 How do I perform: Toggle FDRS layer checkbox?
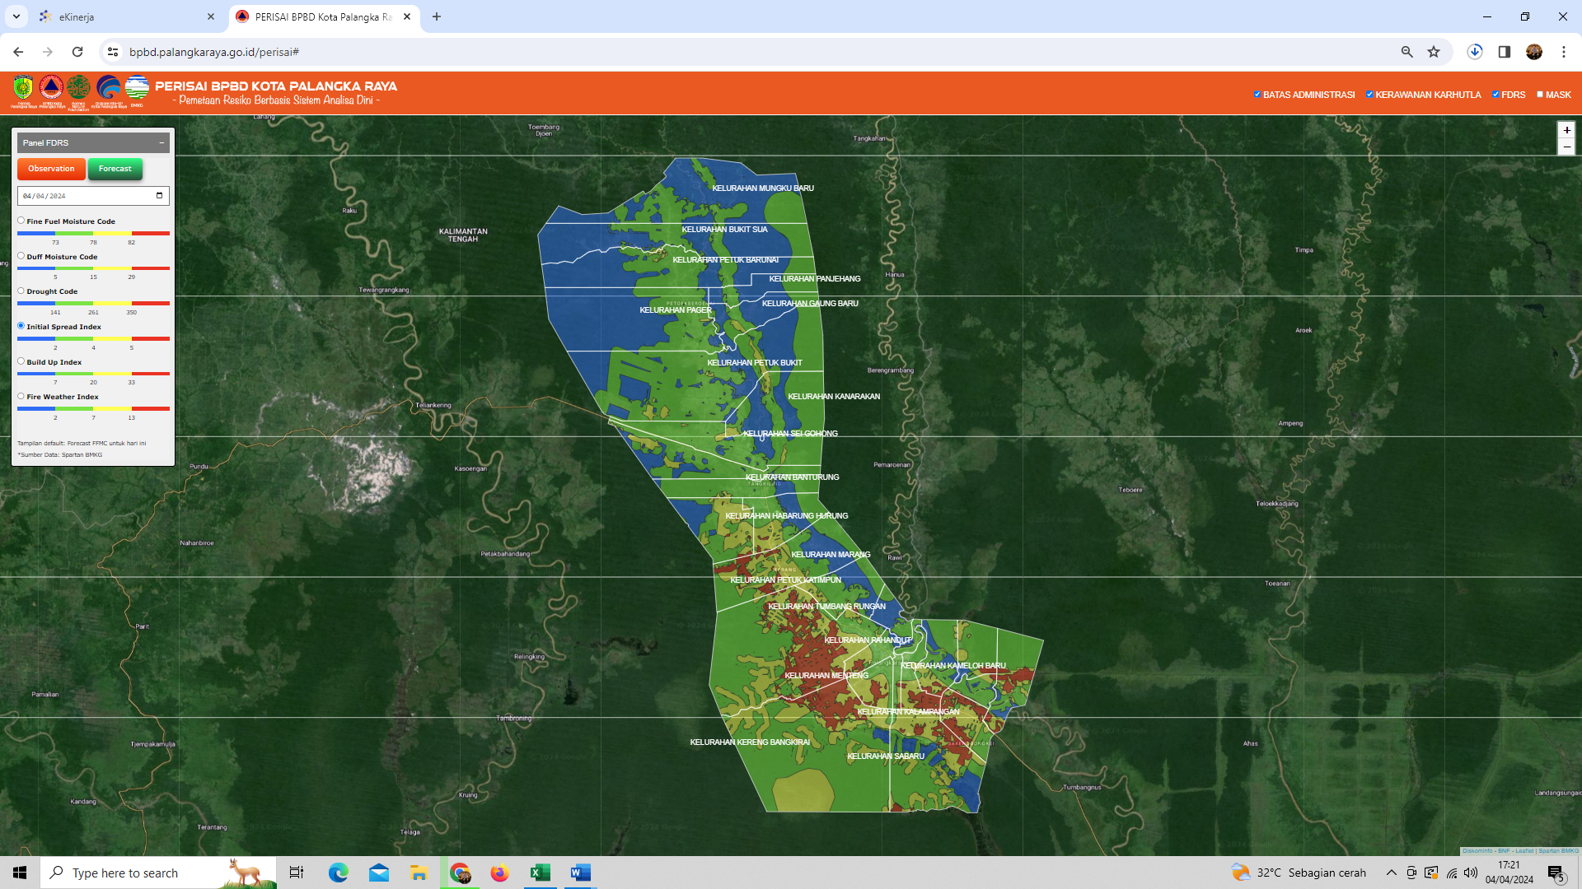point(1495,94)
